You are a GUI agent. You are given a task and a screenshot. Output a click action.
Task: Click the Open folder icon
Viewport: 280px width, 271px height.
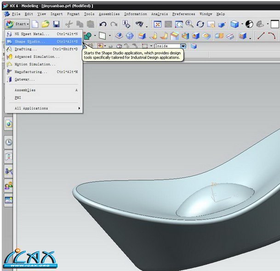pyautogui.click(x=45, y=24)
